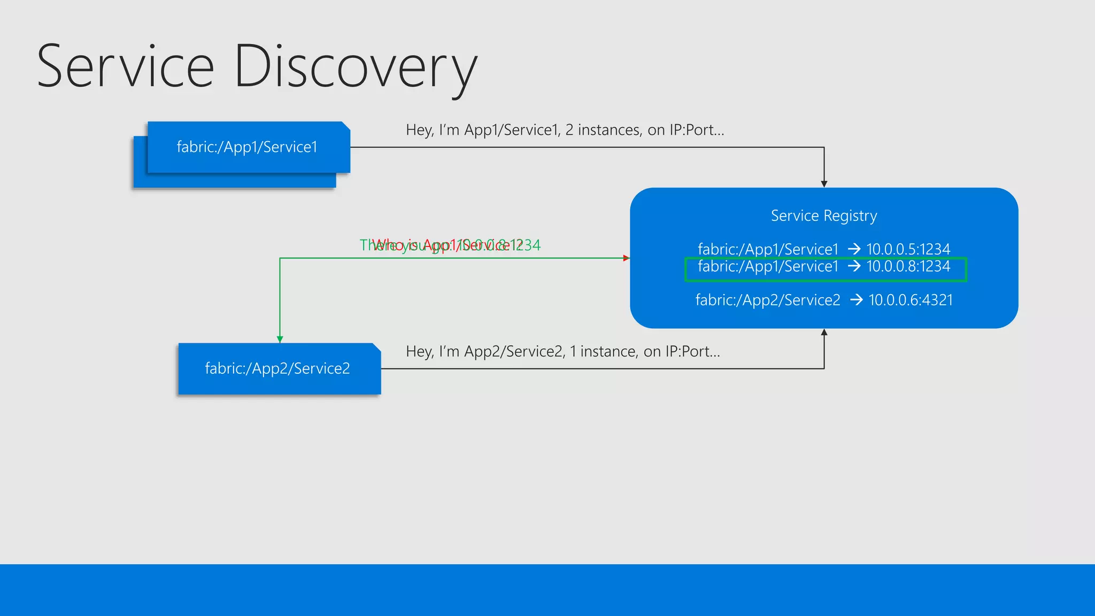This screenshot has height=616, width=1095.
Task: Click the red arrowhead pointing at Service Registry
Action: 626,258
